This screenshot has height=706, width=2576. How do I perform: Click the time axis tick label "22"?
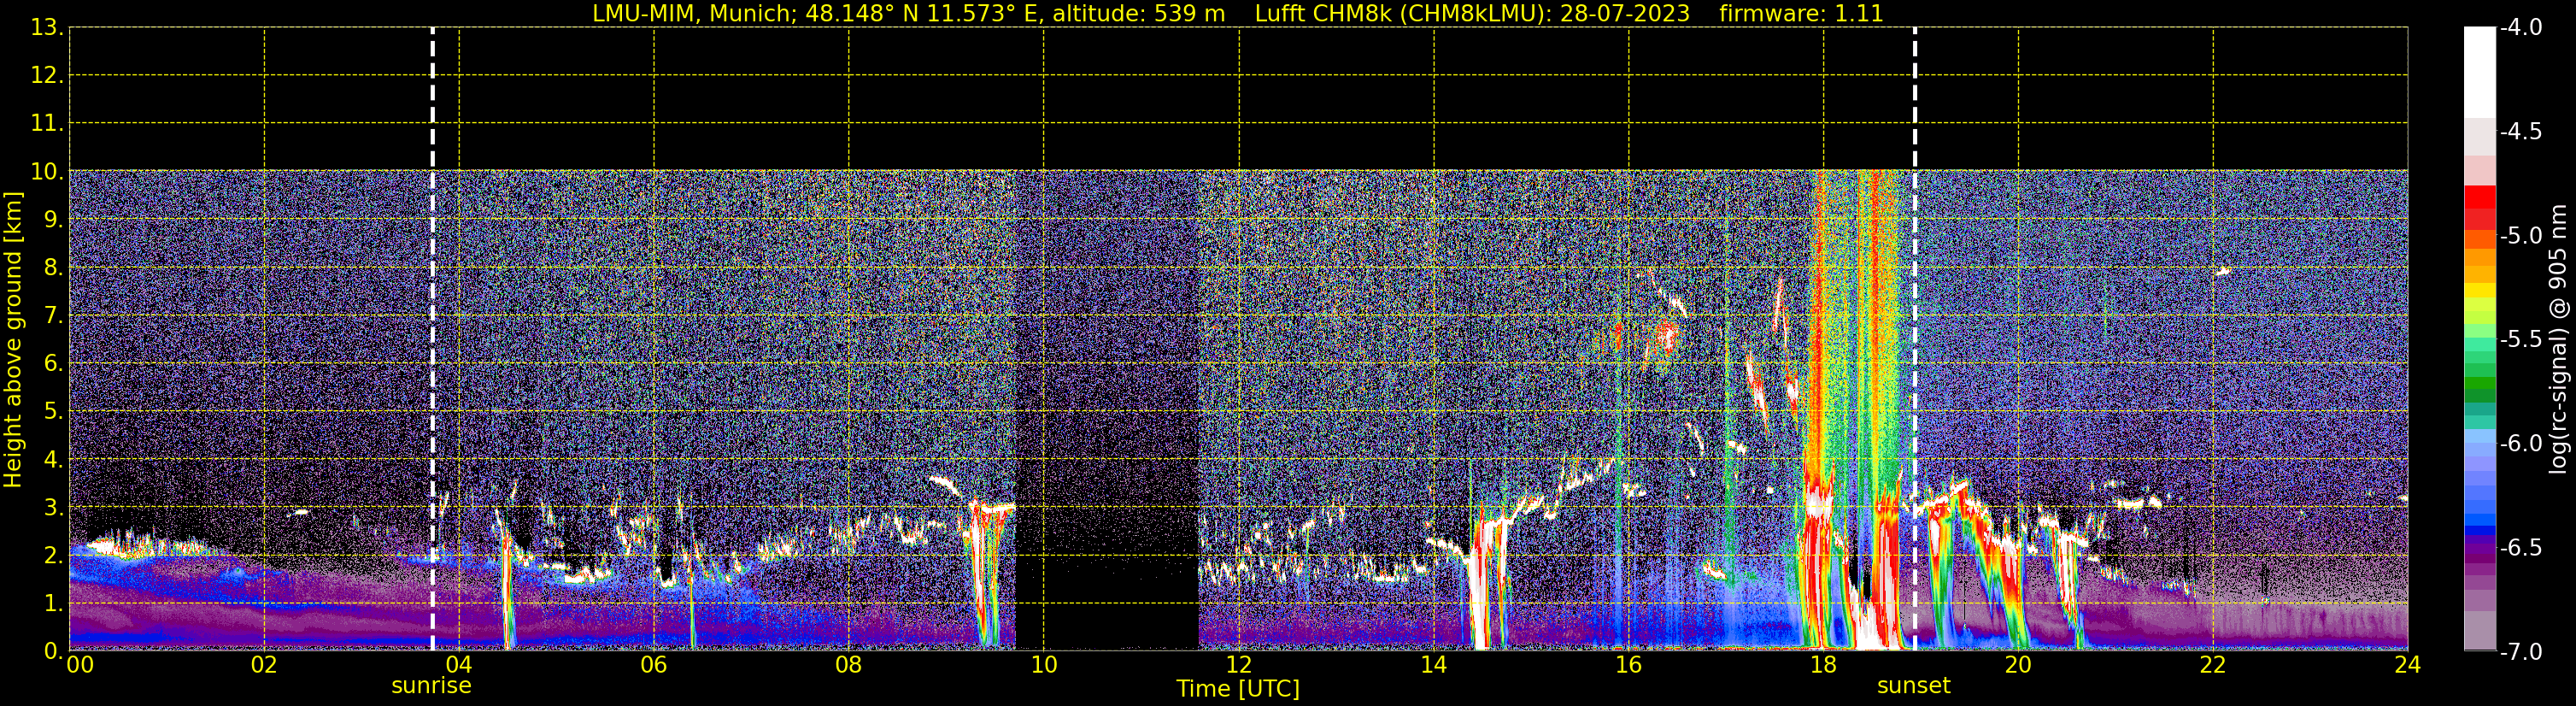2213,665
